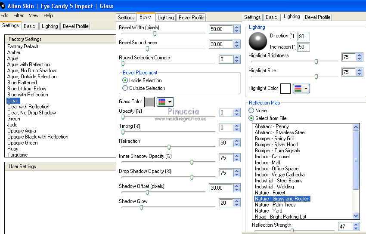366x234 pixels.
Task: Increase Drop Shadow Opacity spinner
Action: (x=237, y=171)
